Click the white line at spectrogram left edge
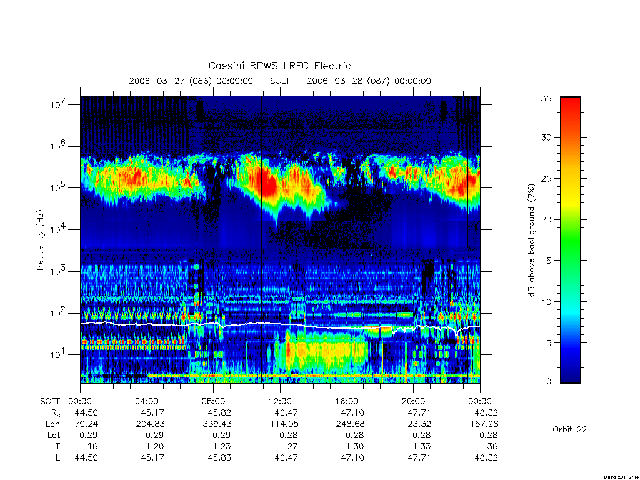Viewport: 640px width, 480px height. 83,324
